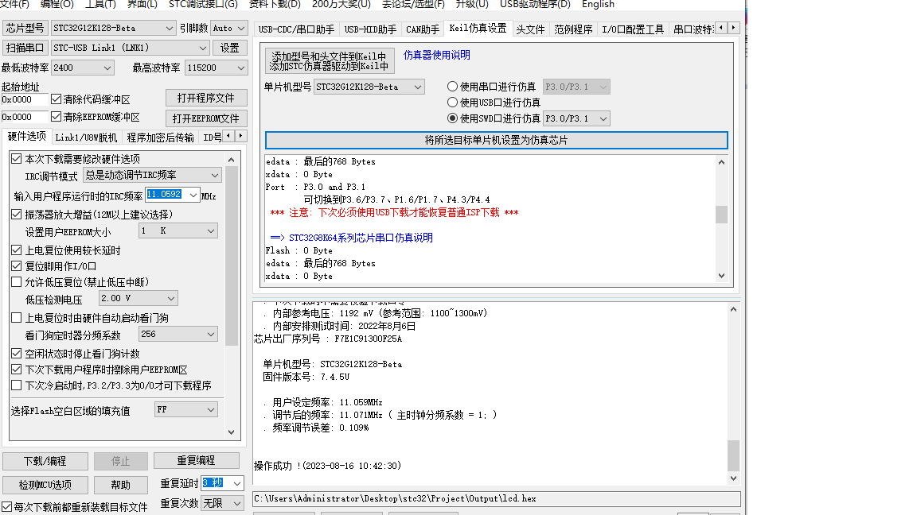Image resolution: width=917 pixels, height=515 pixels.
Task: Click 将所选目标单片机设置为仿真芯片 button
Action: pos(496,140)
